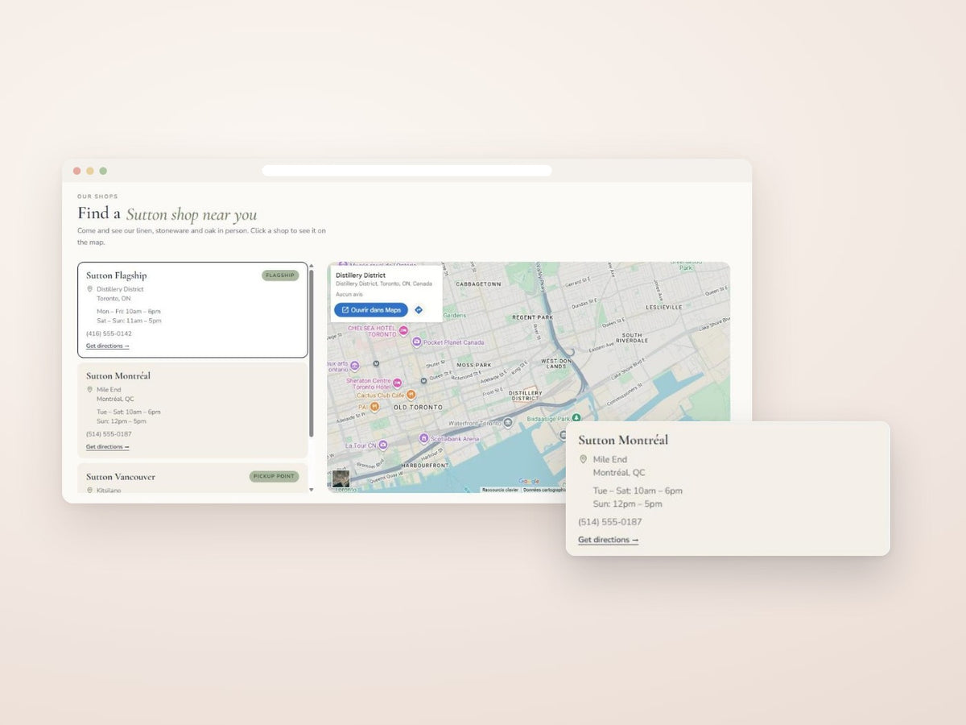The width and height of the screenshot is (966, 725).
Task: Click the location pin beside Kitsilano
Action: point(90,490)
